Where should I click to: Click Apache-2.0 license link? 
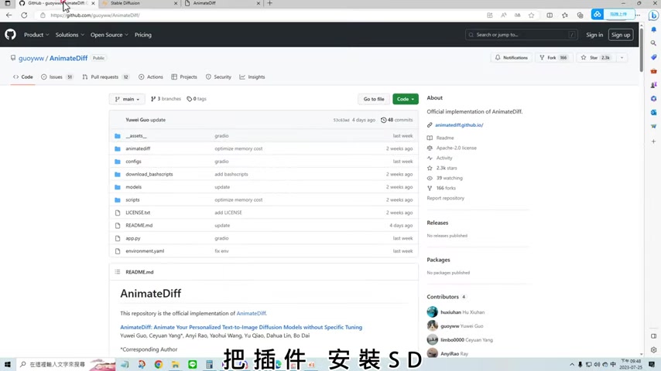click(456, 148)
